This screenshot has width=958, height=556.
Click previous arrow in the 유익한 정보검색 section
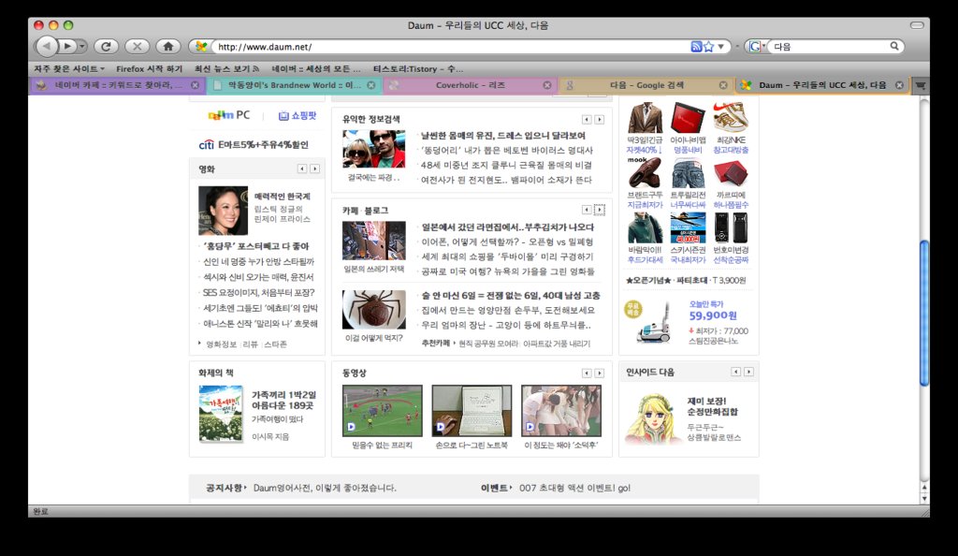[587, 119]
